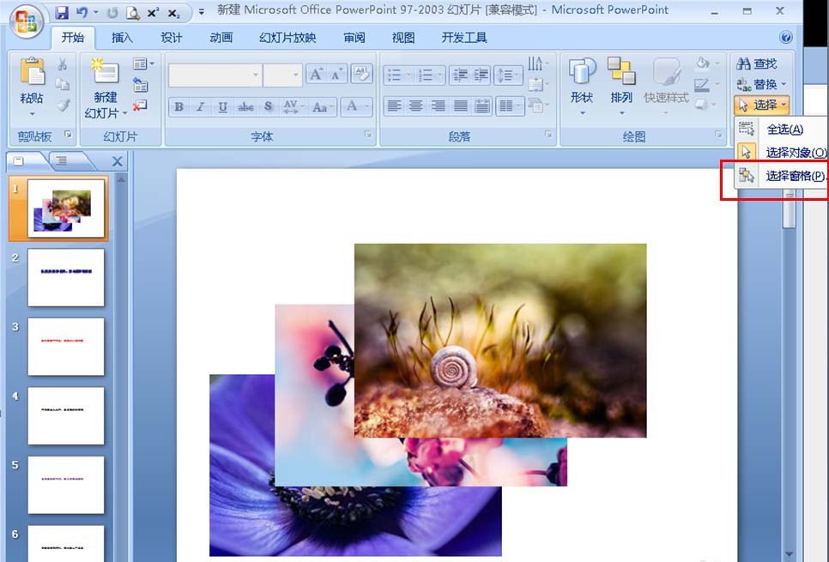The width and height of the screenshot is (829, 562).
Task: Toggle italic formatting
Action: point(200,106)
